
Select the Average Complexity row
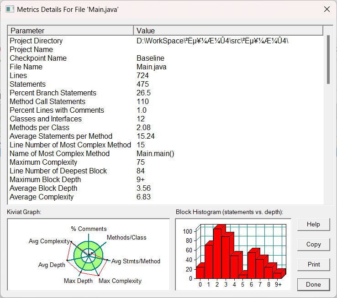[42, 197]
